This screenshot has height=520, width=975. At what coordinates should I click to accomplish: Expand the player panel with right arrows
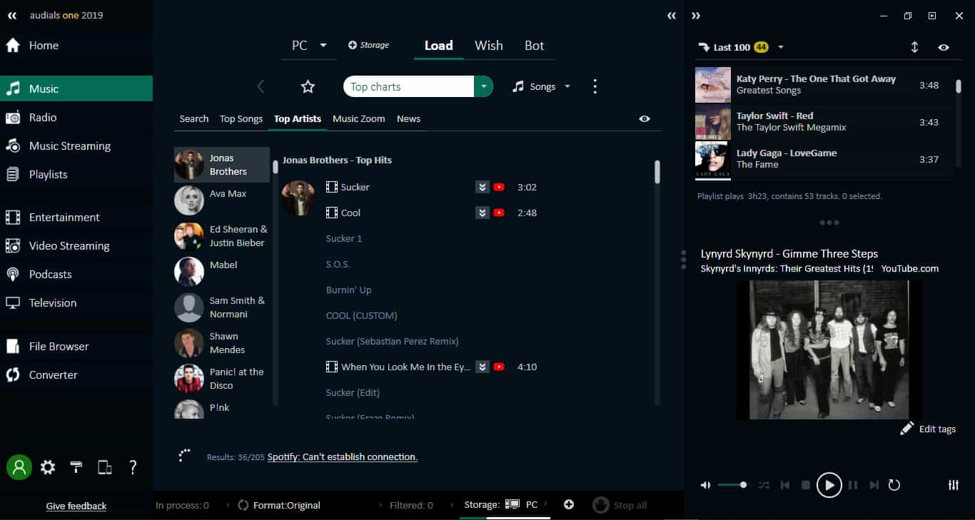pyautogui.click(x=696, y=16)
